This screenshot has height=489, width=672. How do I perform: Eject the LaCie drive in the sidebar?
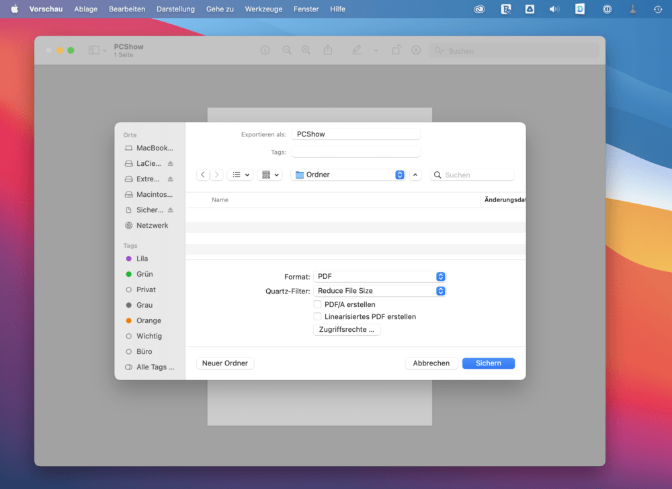[x=171, y=164]
